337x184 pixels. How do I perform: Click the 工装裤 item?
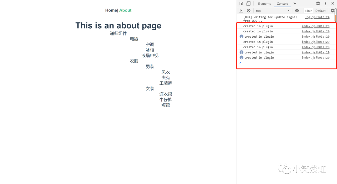point(165,83)
